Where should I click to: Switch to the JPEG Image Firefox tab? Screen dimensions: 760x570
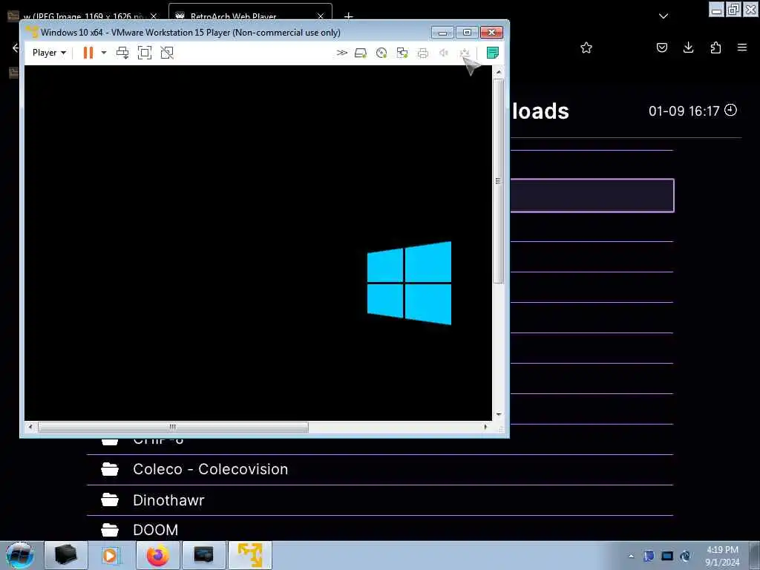click(83, 15)
